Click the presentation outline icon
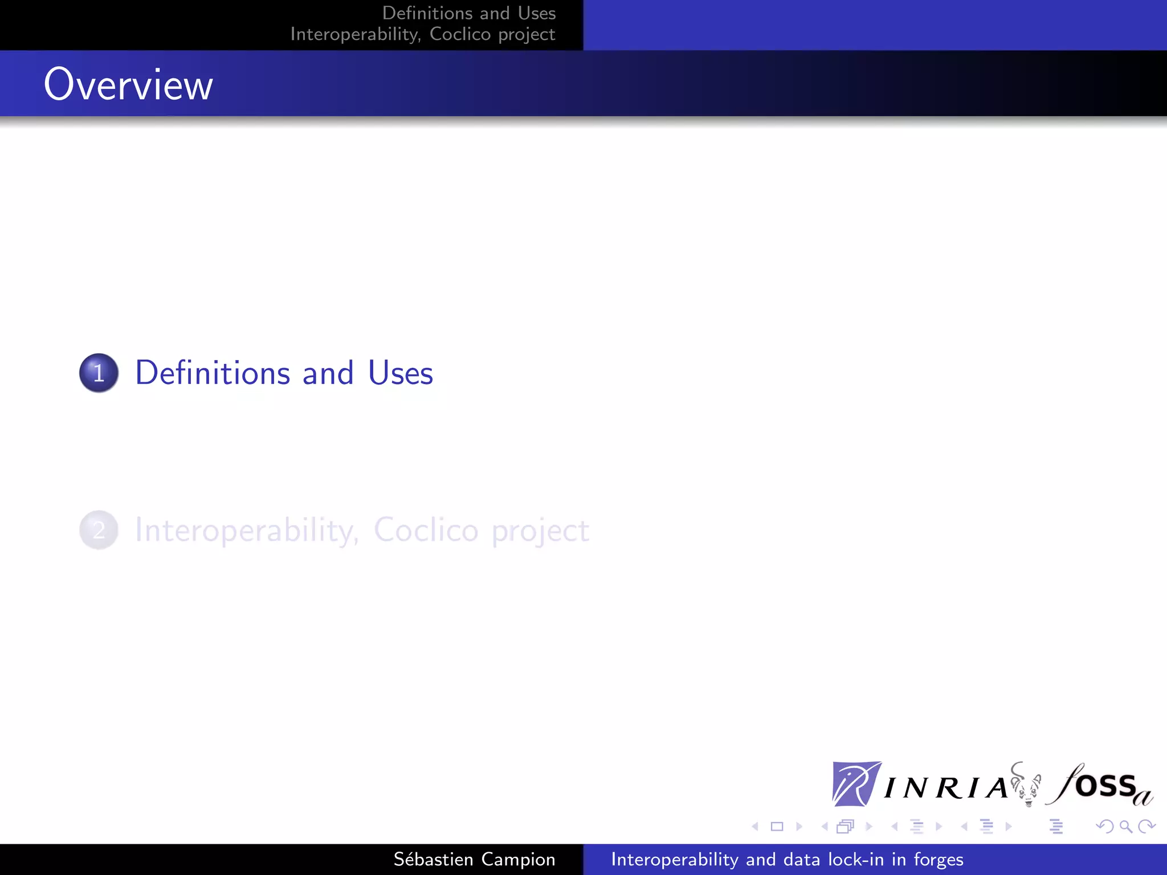 pyautogui.click(x=1056, y=827)
